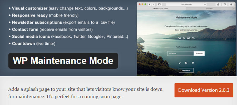Toggle the browser sidebar icon

pyautogui.click(x=159, y=4)
